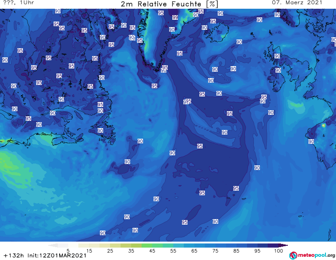Viewport: 336px width, 260px height.
Task: Click the colorbar label "100"
Action: (x=278, y=251)
